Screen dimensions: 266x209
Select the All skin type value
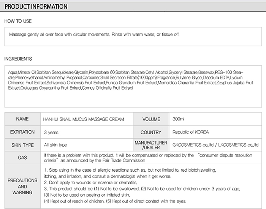point(55,145)
